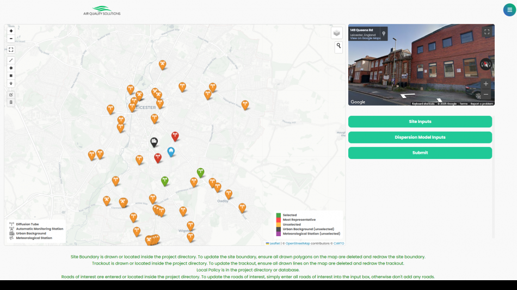517x290 pixels.
Task: Select the draw rectangle tool
Action: pyautogui.click(x=11, y=76)
